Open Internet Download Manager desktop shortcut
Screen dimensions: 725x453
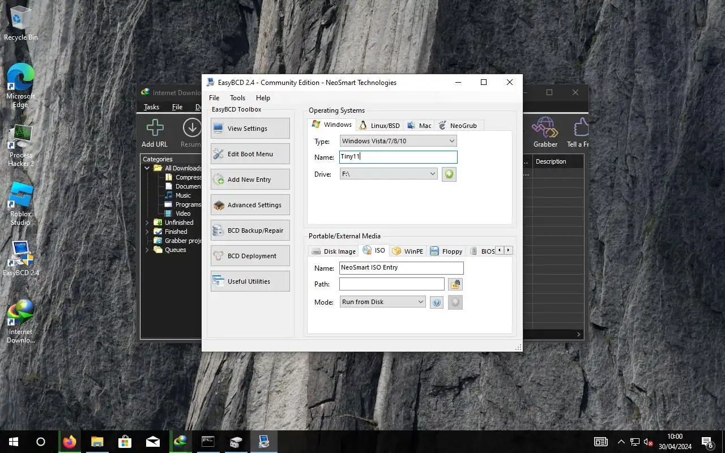(x=21, y=322)
